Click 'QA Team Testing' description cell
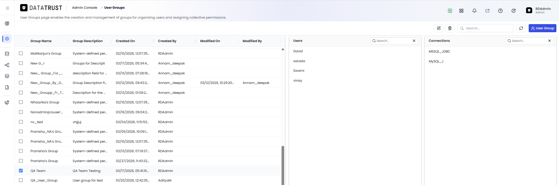This screenshot has height=185, width=559. point(87,171)
